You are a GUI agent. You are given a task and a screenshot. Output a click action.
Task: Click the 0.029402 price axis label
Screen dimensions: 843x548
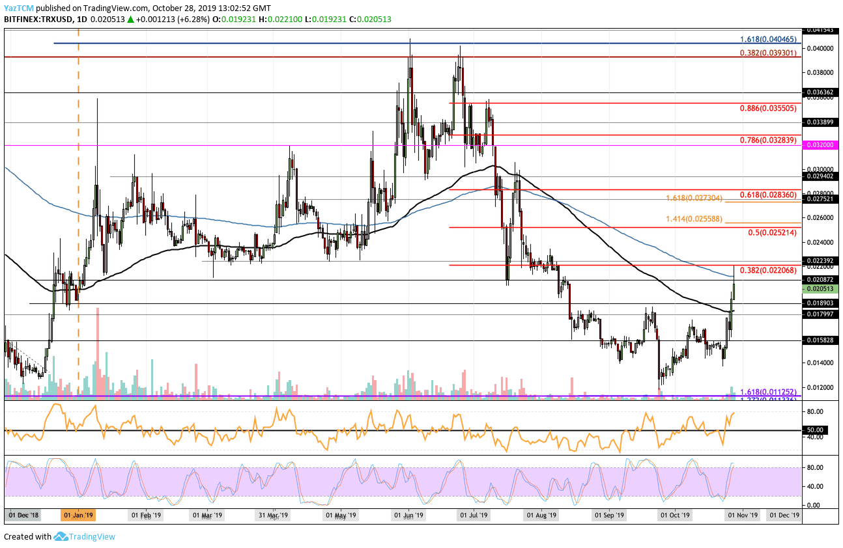[x=820, y=176]
